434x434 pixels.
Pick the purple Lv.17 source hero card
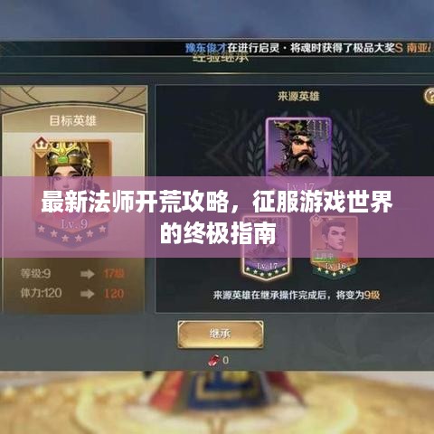(x=266, y=247)
